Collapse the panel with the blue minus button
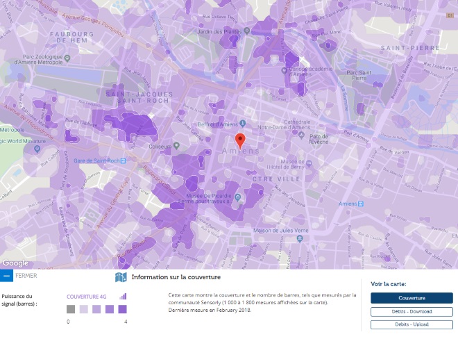 6,276
